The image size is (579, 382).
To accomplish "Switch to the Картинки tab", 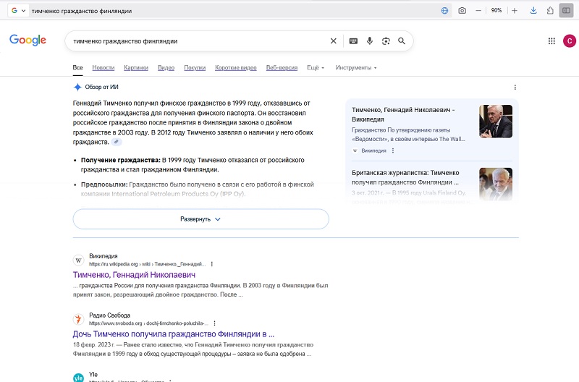I will 136,67.
